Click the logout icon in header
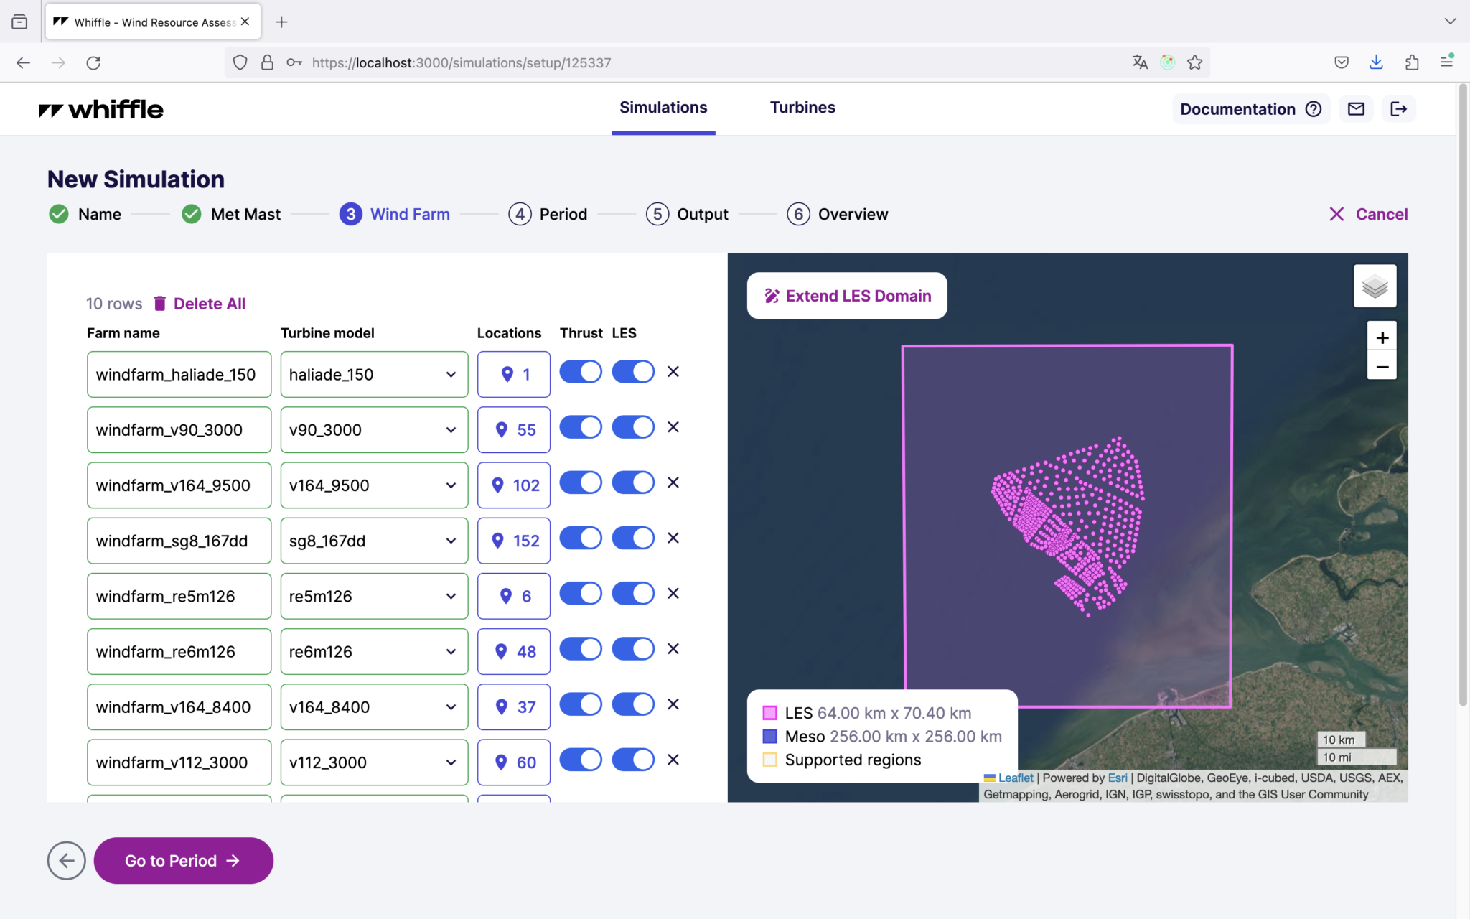1470x919 pixels. [1398, 109]
